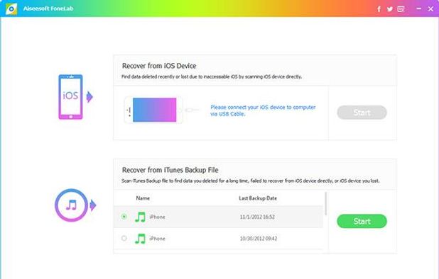Click the iTunes music note circle icon
The height and width of the screenshot is (279, 439).
point(71,205)
